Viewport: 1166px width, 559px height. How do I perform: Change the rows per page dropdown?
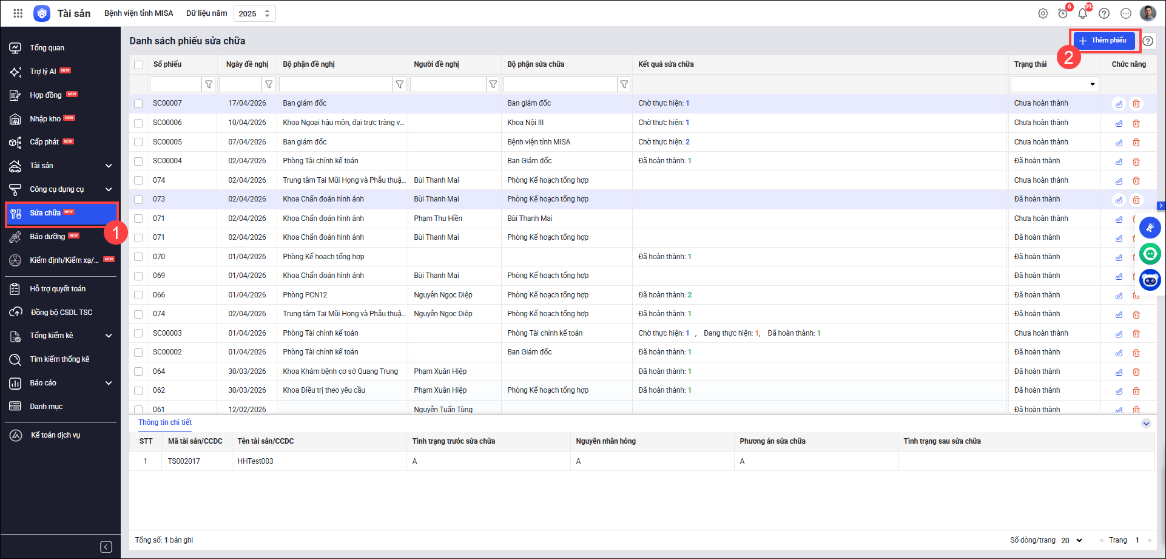[x=1071, y=540]
